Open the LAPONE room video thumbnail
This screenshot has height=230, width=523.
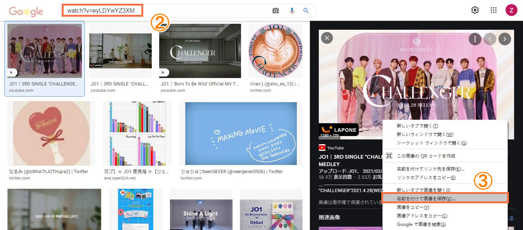click(121, 51)
